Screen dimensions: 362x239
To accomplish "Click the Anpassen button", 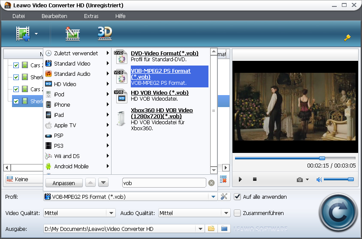I will pos(64,183).
